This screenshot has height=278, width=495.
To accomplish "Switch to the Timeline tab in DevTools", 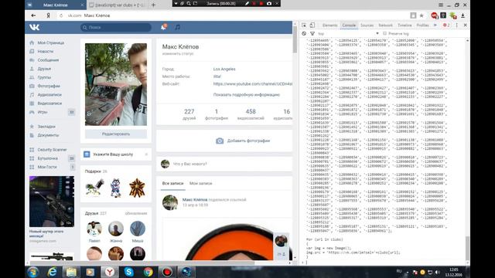I will (405, 25).
